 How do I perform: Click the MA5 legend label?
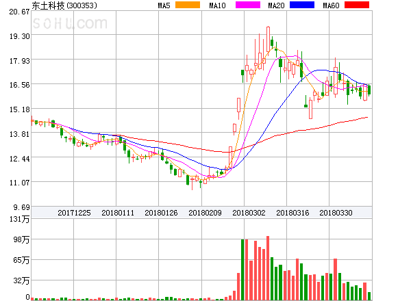[x=164, y=5]
